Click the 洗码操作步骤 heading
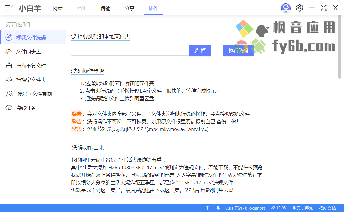 pyautogui.click(x=87, y=71)
